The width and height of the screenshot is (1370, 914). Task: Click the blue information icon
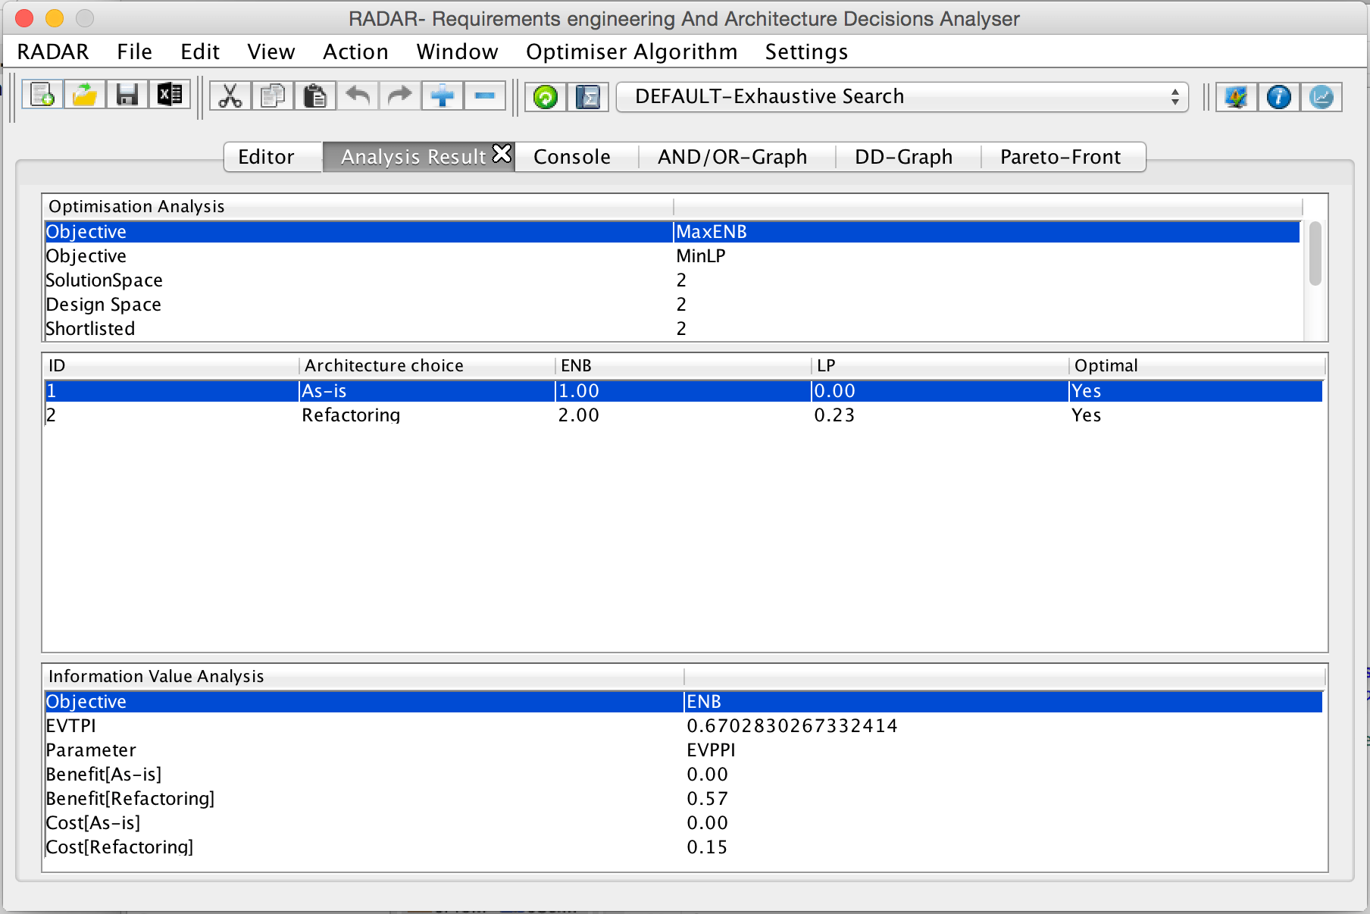click(x=1279, y=96)
